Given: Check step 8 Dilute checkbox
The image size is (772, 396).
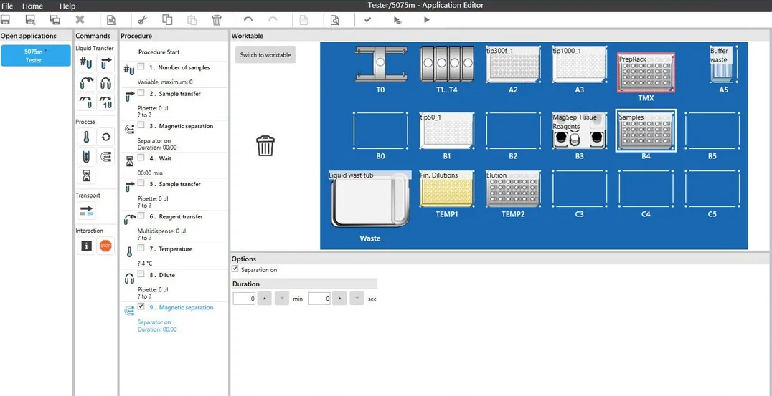Looking at the screenshot, I should coord(141,274).
